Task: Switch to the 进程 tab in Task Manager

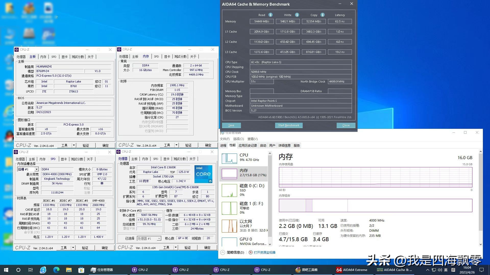Action: point(223,145)
